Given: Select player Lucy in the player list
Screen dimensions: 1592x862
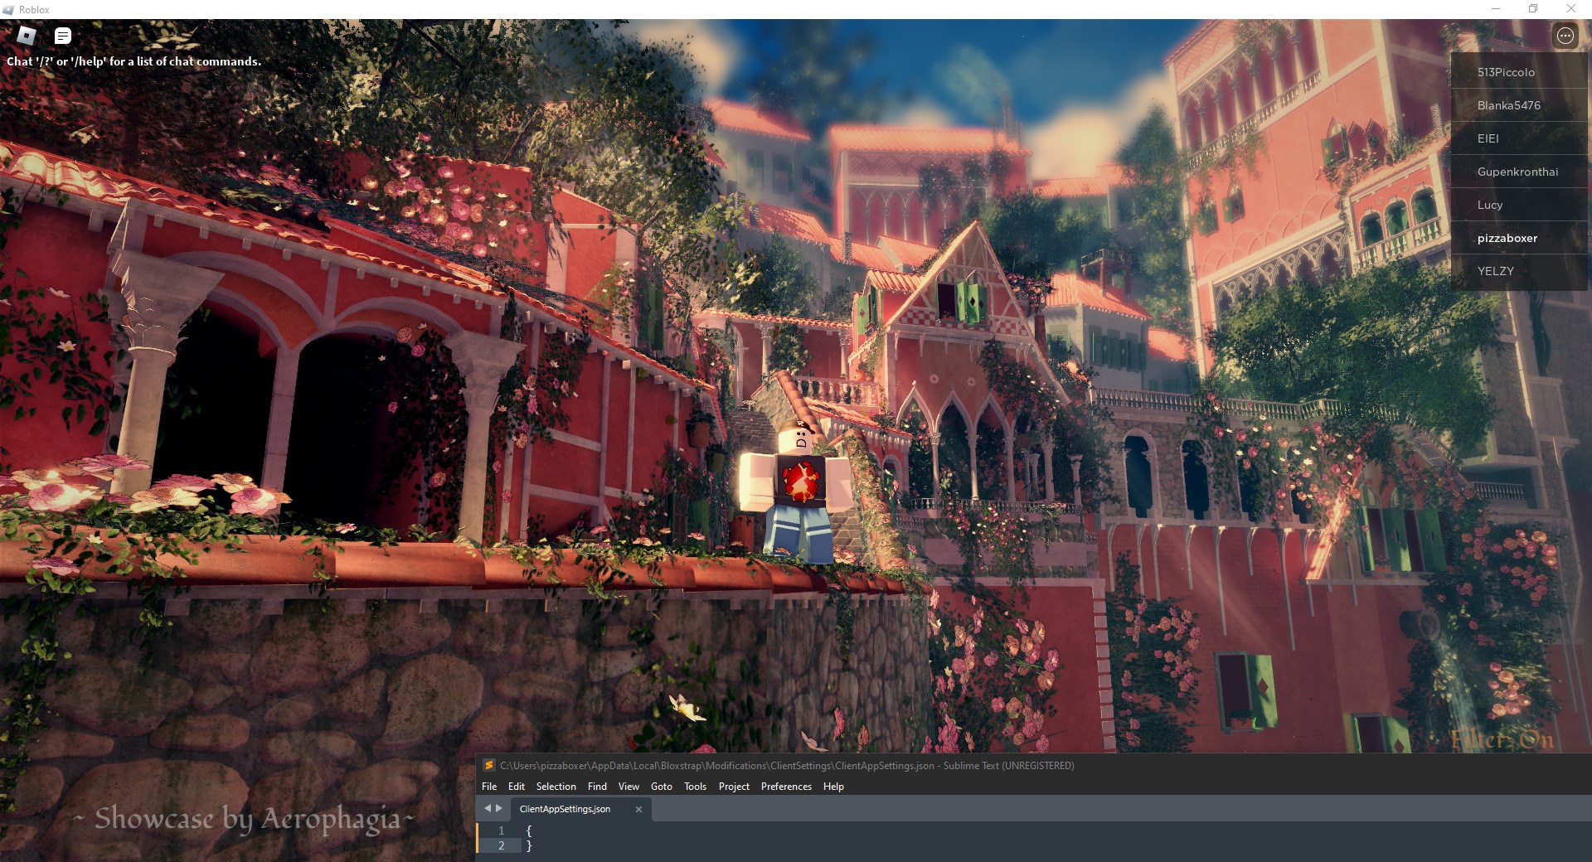Looking at the screenshot, I should coord(1519,205).
